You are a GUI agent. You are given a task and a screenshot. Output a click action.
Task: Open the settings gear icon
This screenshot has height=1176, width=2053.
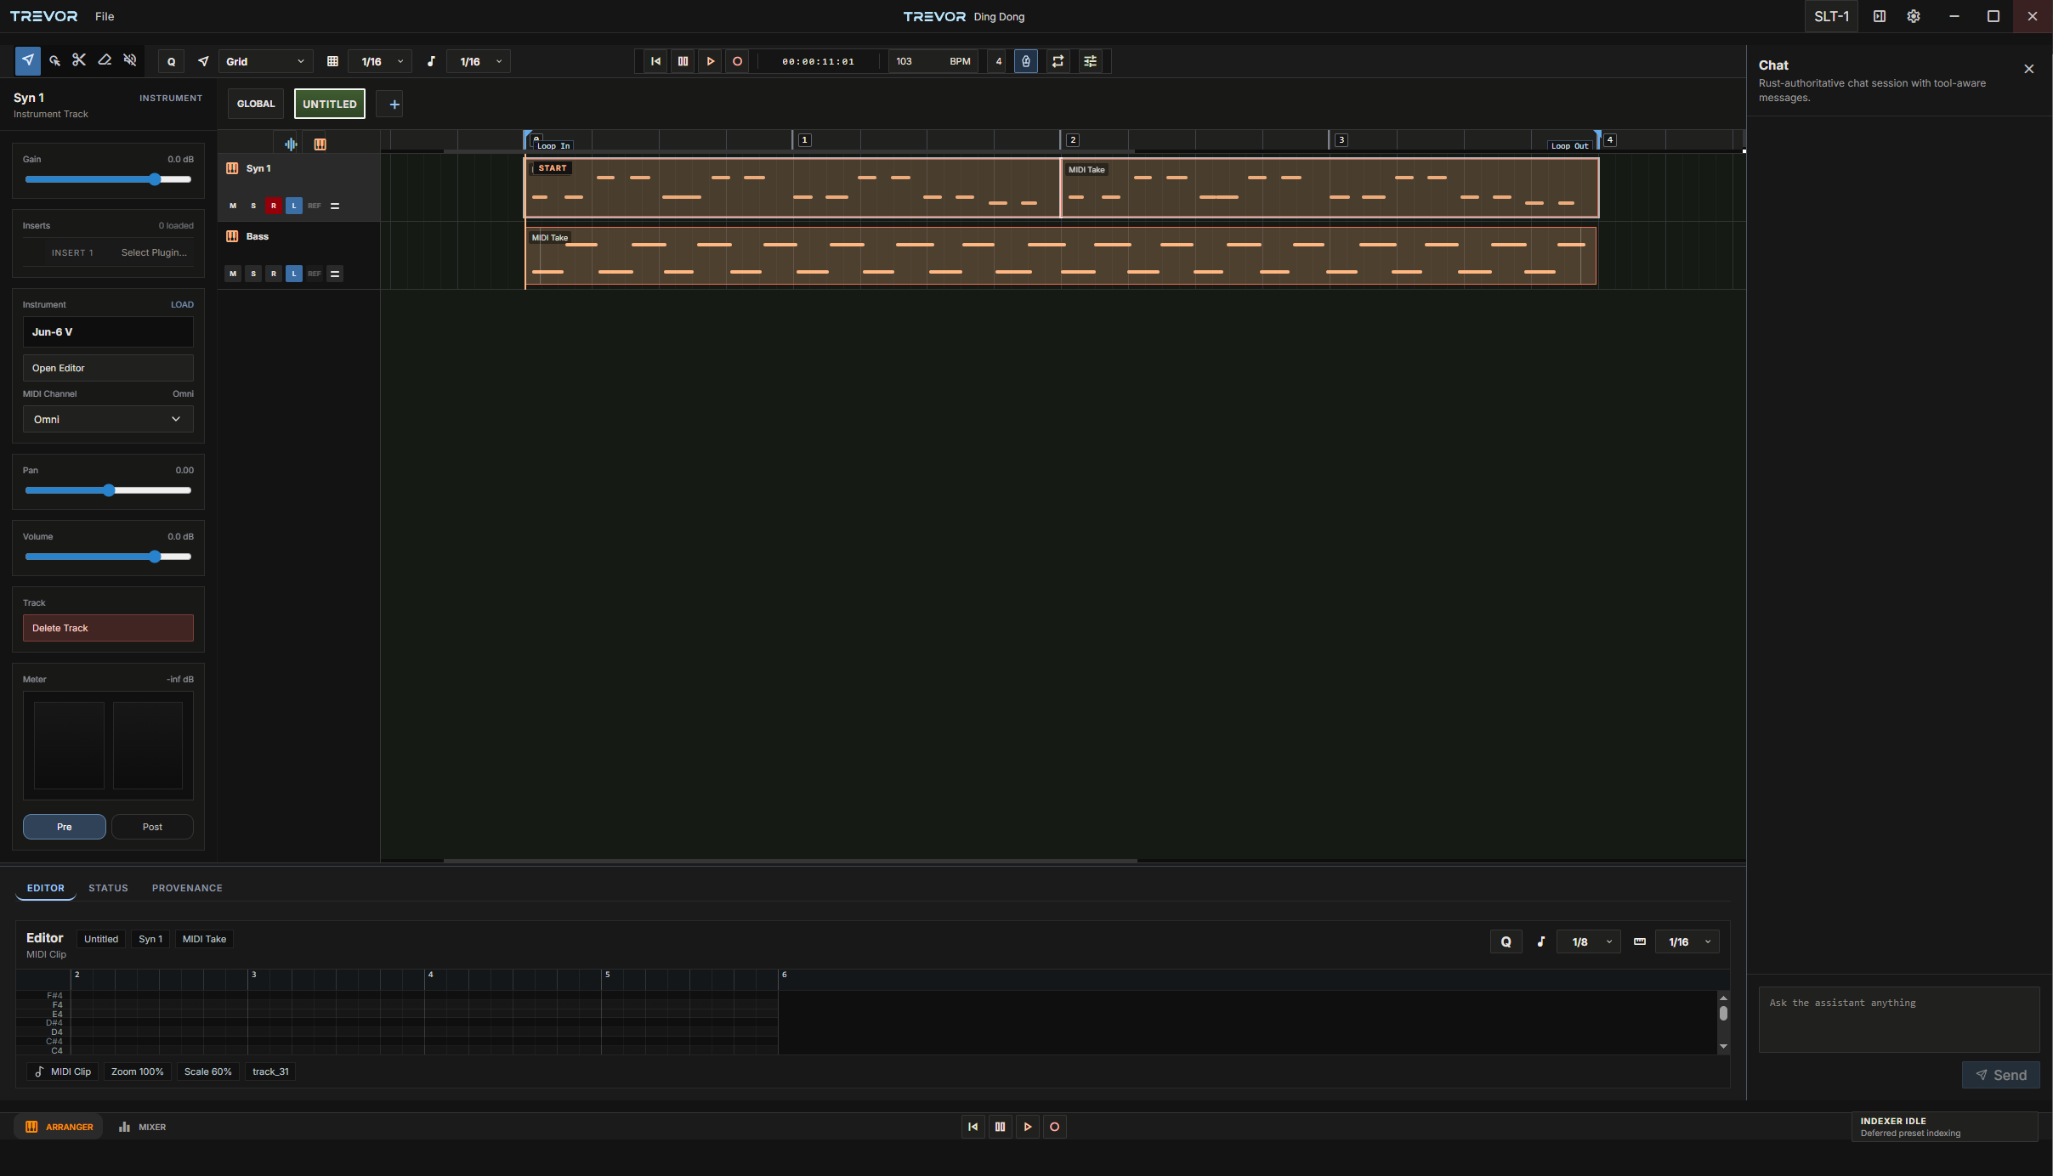(1914, 16)
